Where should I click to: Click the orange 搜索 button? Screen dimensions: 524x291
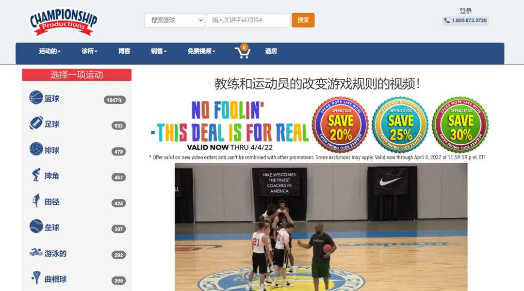[303, 20]
